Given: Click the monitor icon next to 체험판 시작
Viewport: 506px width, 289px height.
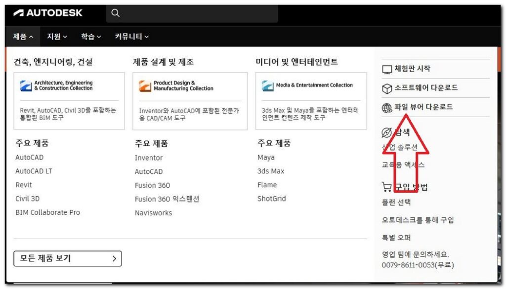Looking at the screenshot, I should [x=386, y=69].
